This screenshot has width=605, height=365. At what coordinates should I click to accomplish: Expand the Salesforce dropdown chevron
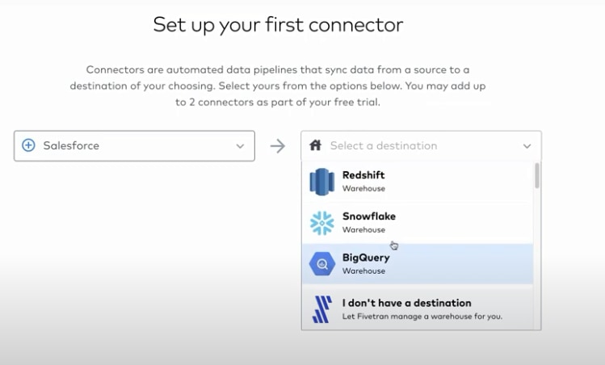pyautogui.click(x=240, y=146)
